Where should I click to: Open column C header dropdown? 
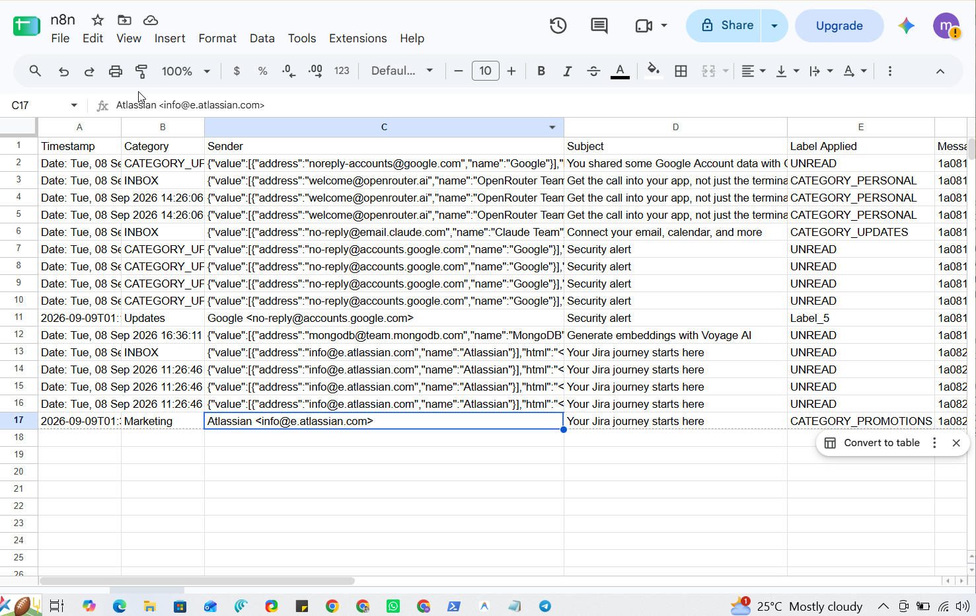point(552,127)
